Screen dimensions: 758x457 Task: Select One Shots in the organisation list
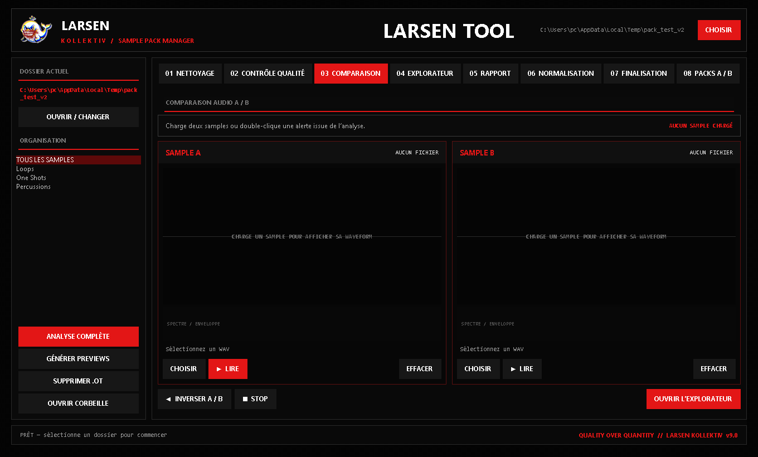click(79, 178)
